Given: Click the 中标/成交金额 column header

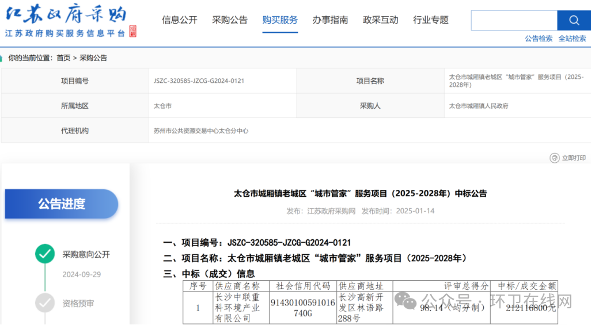Looking at the screenshot, I should (524, 286).
